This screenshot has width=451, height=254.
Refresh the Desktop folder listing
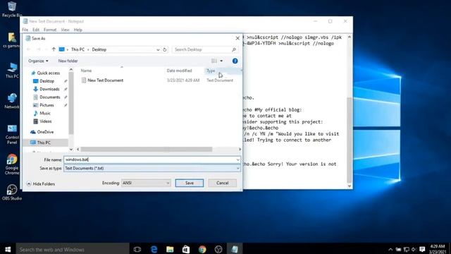164,49
